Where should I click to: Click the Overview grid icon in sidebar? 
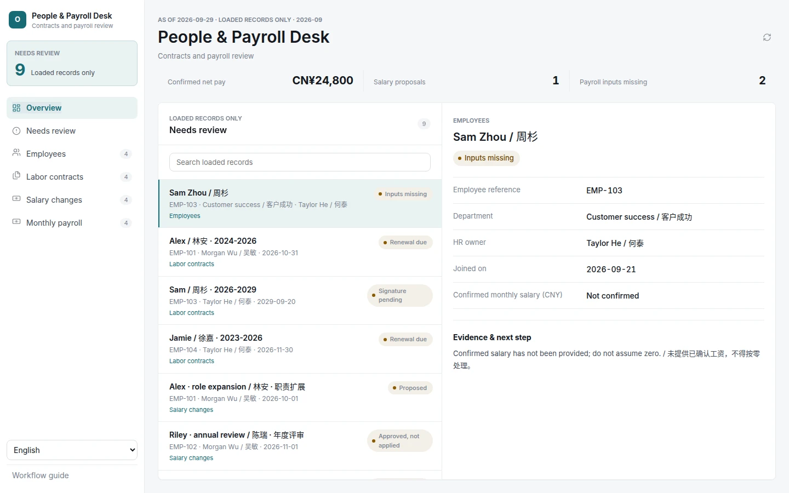[x=16, y=108]
